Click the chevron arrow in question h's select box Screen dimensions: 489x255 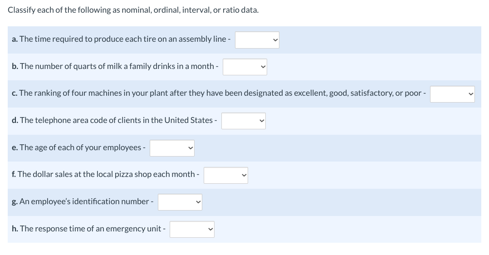click(x=210, y=229)
